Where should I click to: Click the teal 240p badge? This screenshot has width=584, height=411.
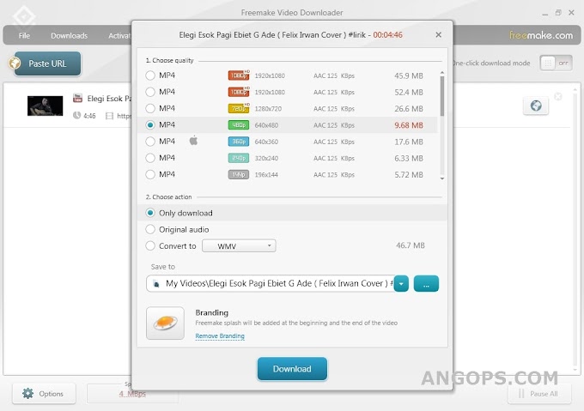tap(239, 158)
